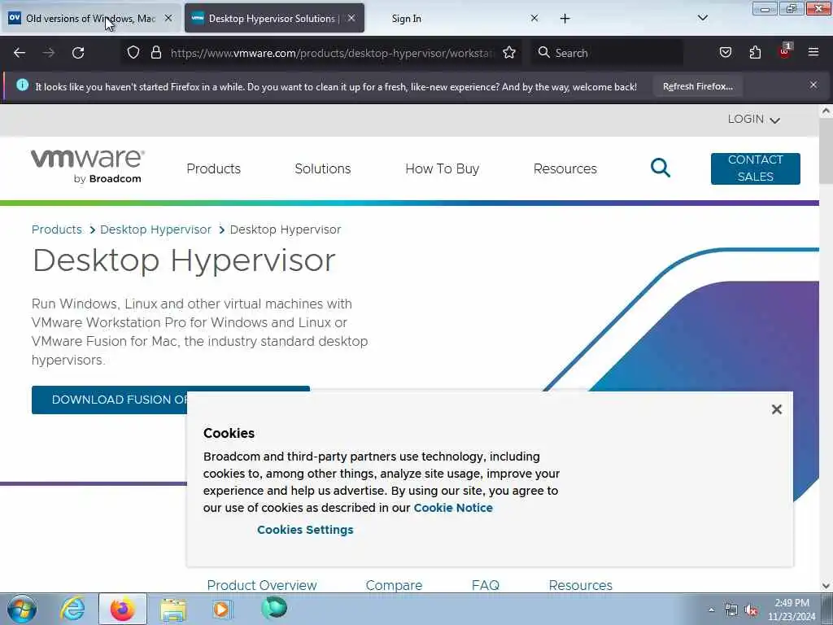Open the Solutions navigation menu
Image resolution: width=833 pixels, height=625 pixels.
pyautogui.click(x=322, y=168)
